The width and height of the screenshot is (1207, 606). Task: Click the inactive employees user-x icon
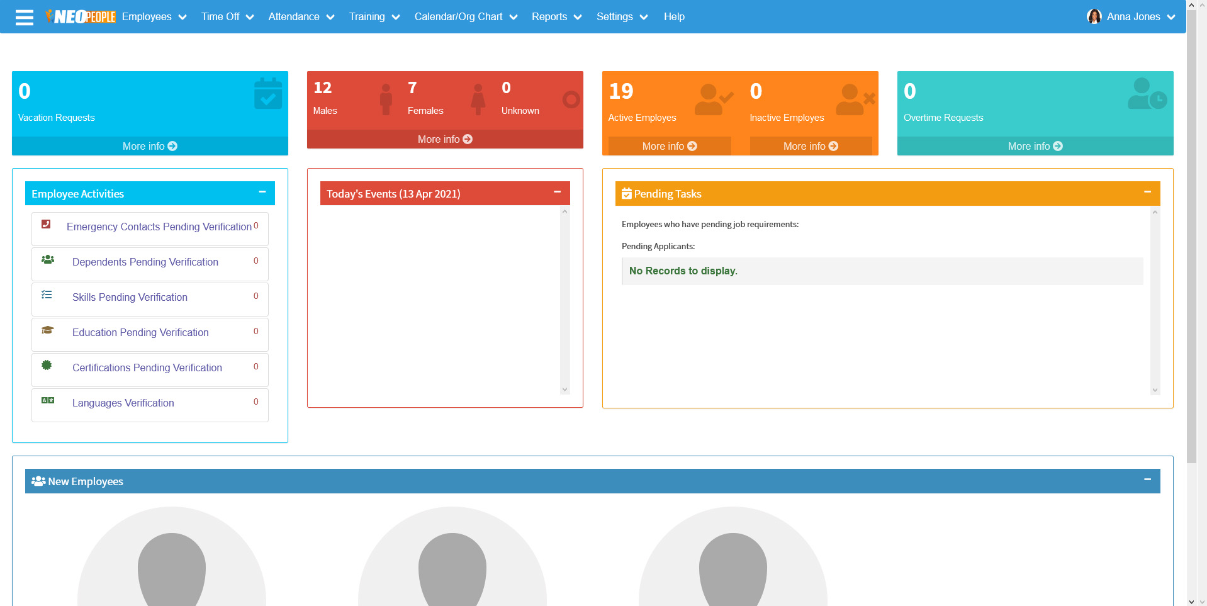click(855, 99)
